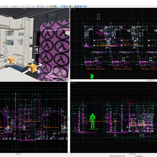Image resolution: width=157 pixels, height=157 pixels.
Task: Click the front view horizontal scrollbar thumb
Action: click(x=132, y=154)
